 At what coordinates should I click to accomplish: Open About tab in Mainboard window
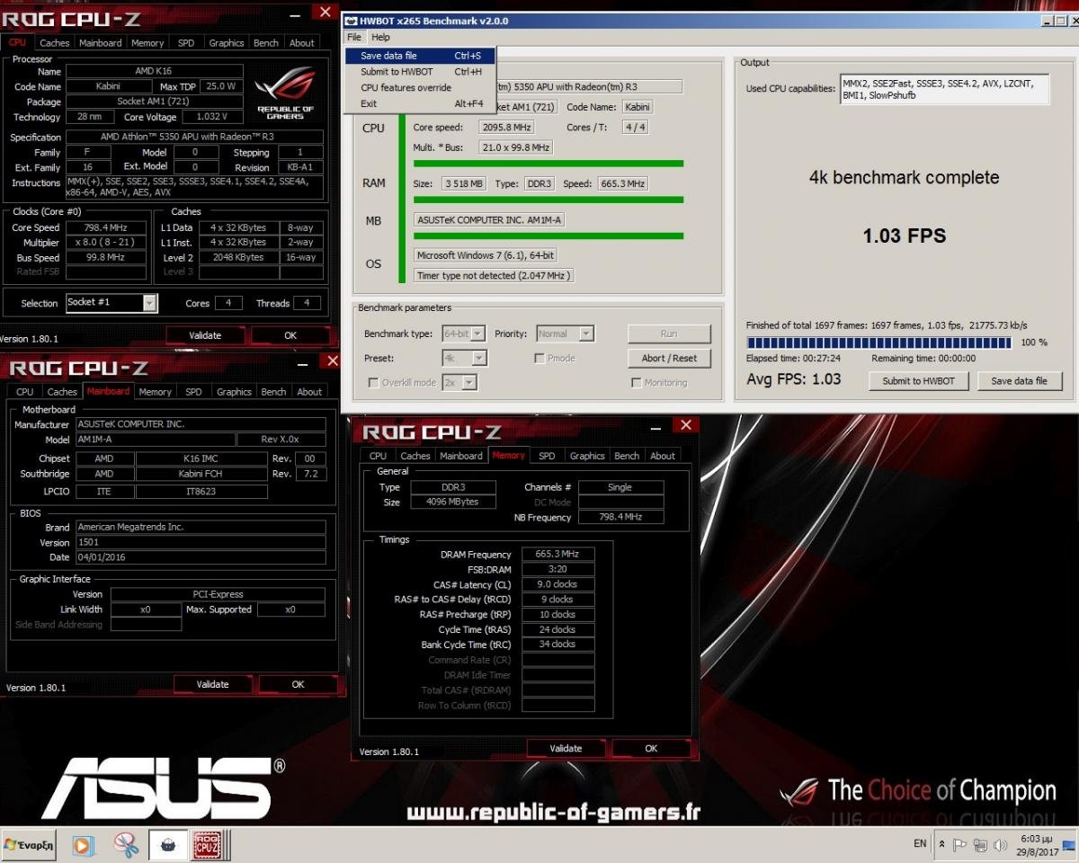[309, 391]
